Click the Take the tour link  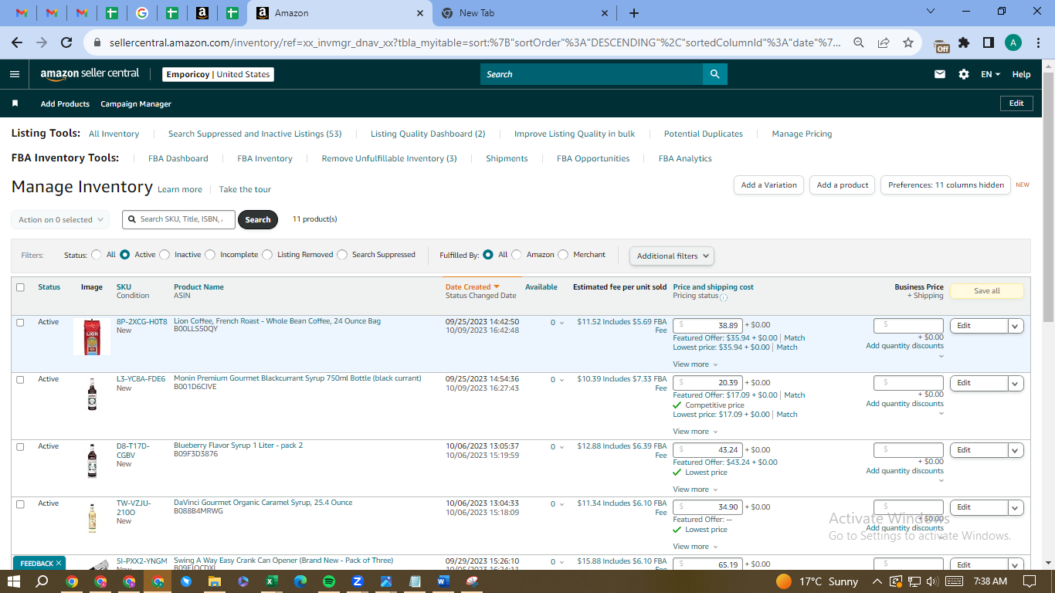[245, 189]
